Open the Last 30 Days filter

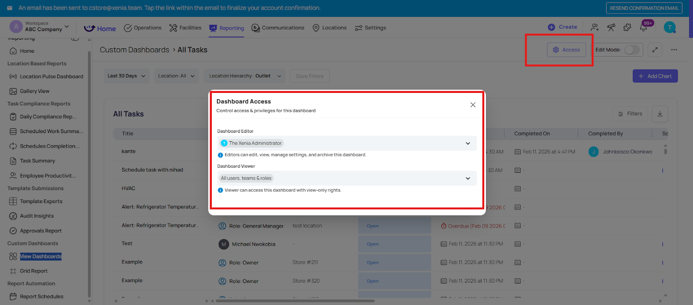pos(127,76)
